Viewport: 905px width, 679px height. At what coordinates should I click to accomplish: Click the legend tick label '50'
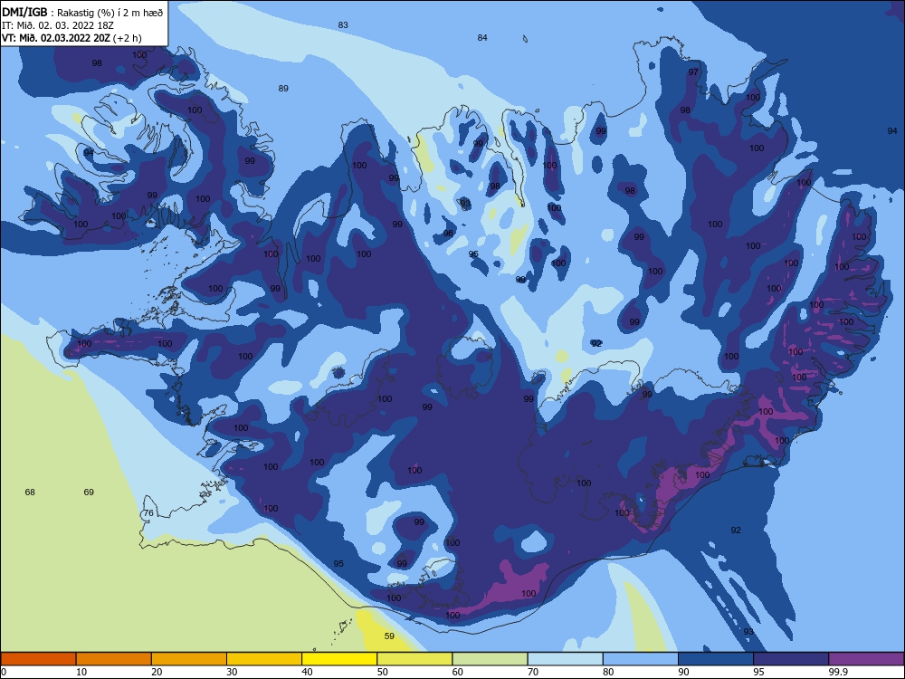click(x=383, y=672)
